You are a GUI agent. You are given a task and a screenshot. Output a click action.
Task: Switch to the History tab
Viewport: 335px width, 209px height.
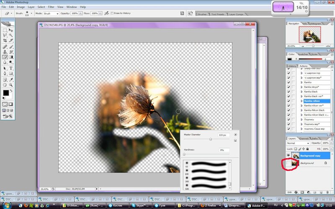click(x=292, y=66)
